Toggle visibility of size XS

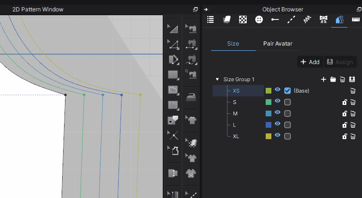click(x=278, y=90)
